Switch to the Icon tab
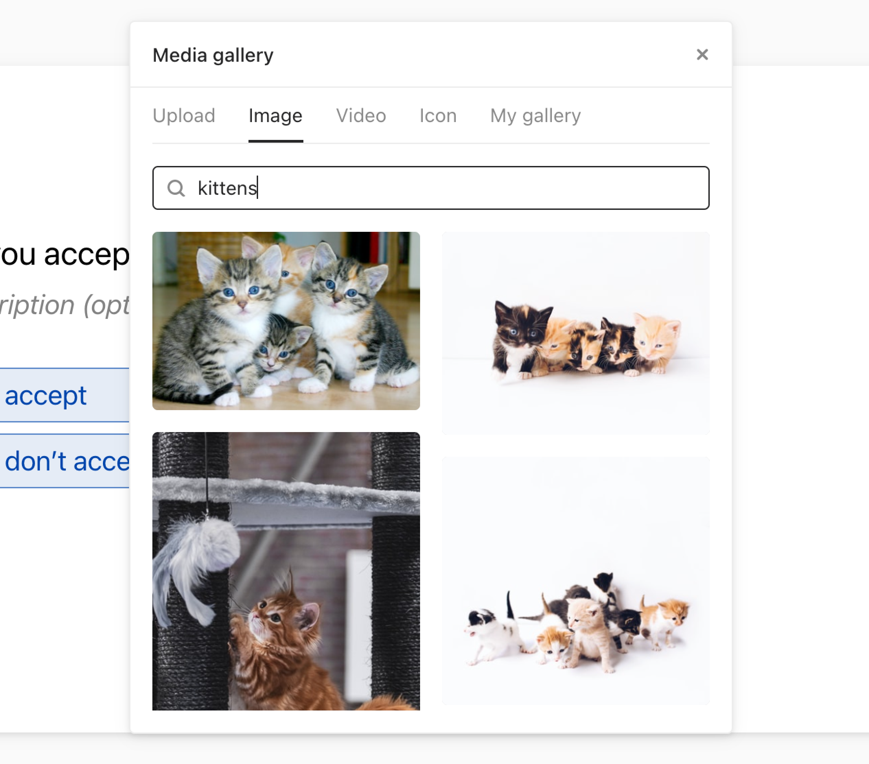Screen dimensions: 869x764 pos(438,116)
